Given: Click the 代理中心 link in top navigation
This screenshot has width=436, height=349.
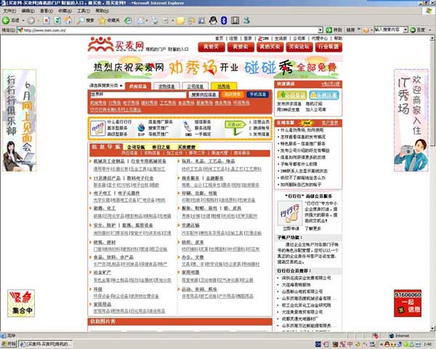Looking at the screenshot, I should pyautogui.click(x=320, y=39).
